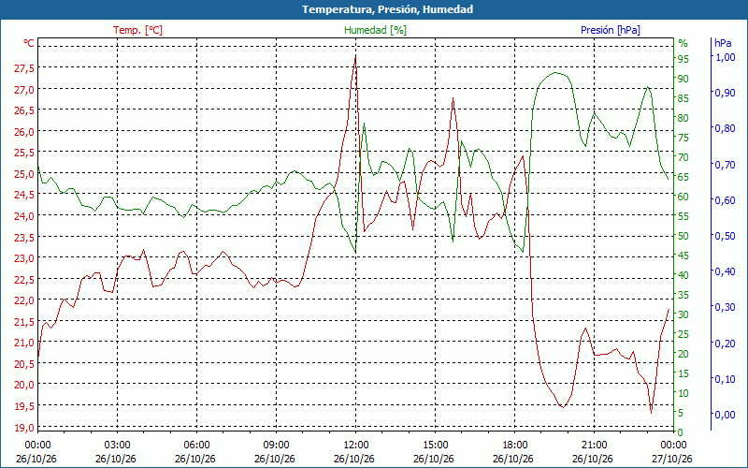Click the 0,90 pressure axis value
Viewport: 748px width, 468px height.
[x=726, y=93]
